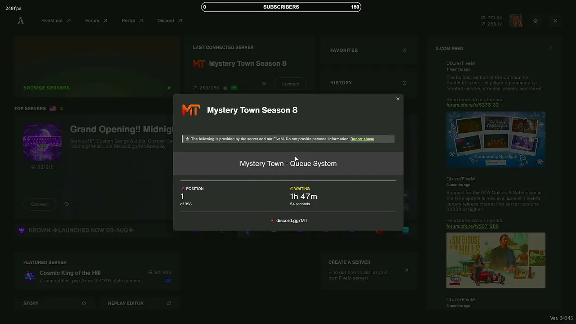Image resolution: width=576 pixels, height=324 pixels.
Task: Open the Replay Editor
Action: (x=139, y=303)
